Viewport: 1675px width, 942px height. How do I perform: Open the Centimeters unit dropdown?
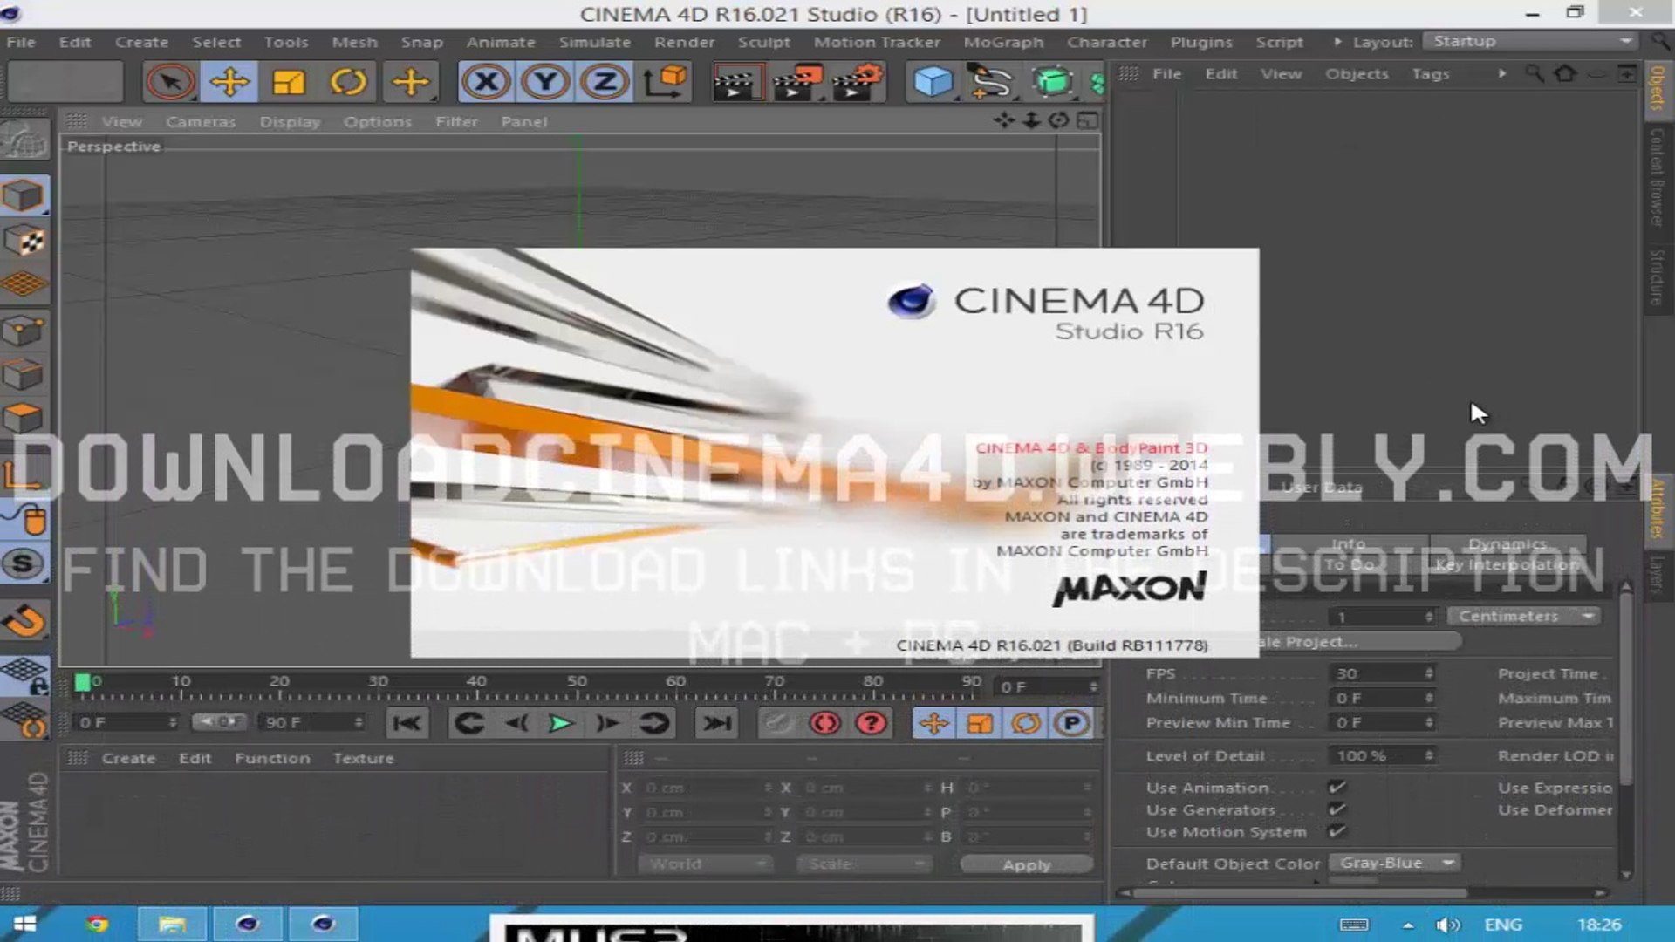(1525, 616)
